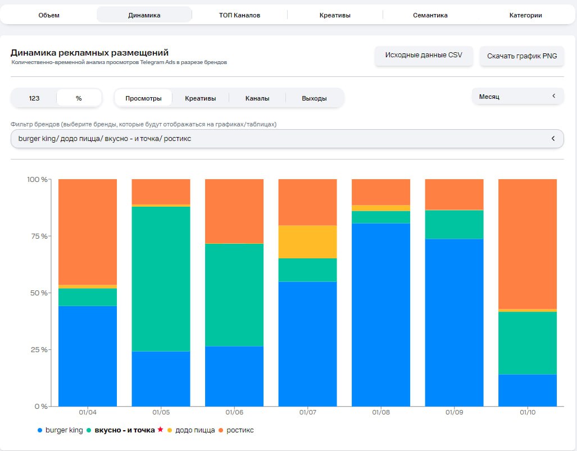Switch to the Семантика tab
The height and width of the screenshot is (451, 577).
(x=430, y=15)
